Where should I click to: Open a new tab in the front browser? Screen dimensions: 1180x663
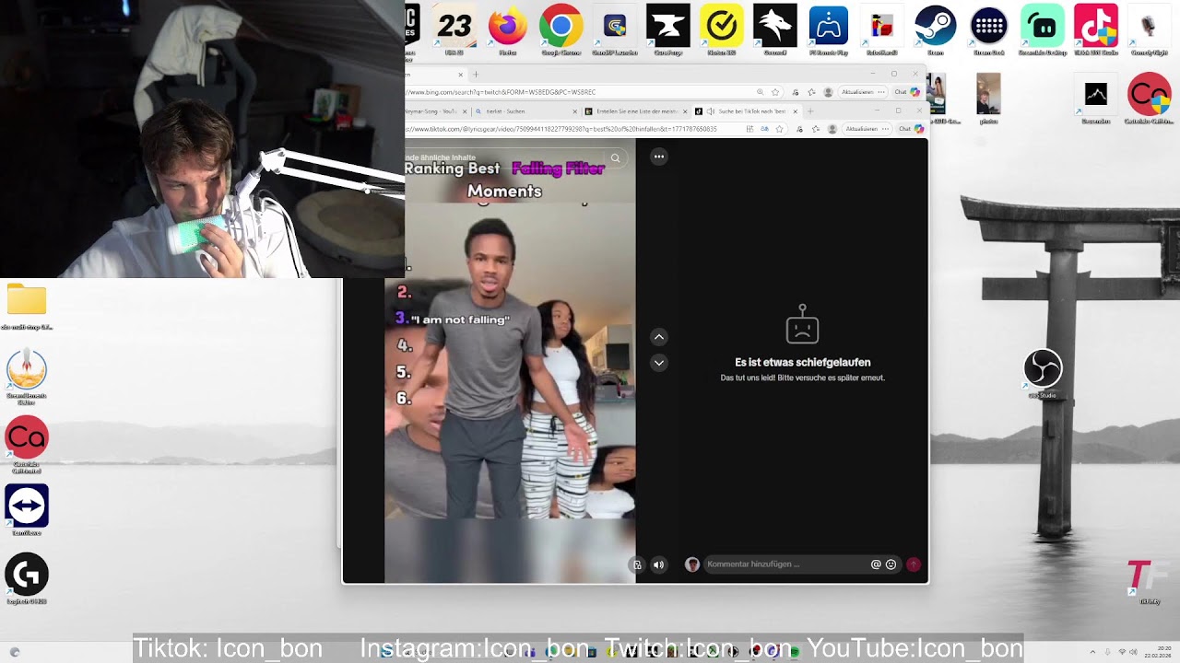tap(810, 111)
